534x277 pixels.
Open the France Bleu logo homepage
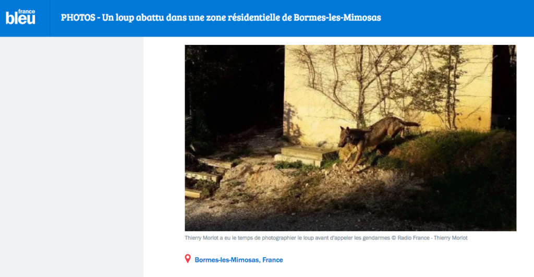[x=20, y=17]
